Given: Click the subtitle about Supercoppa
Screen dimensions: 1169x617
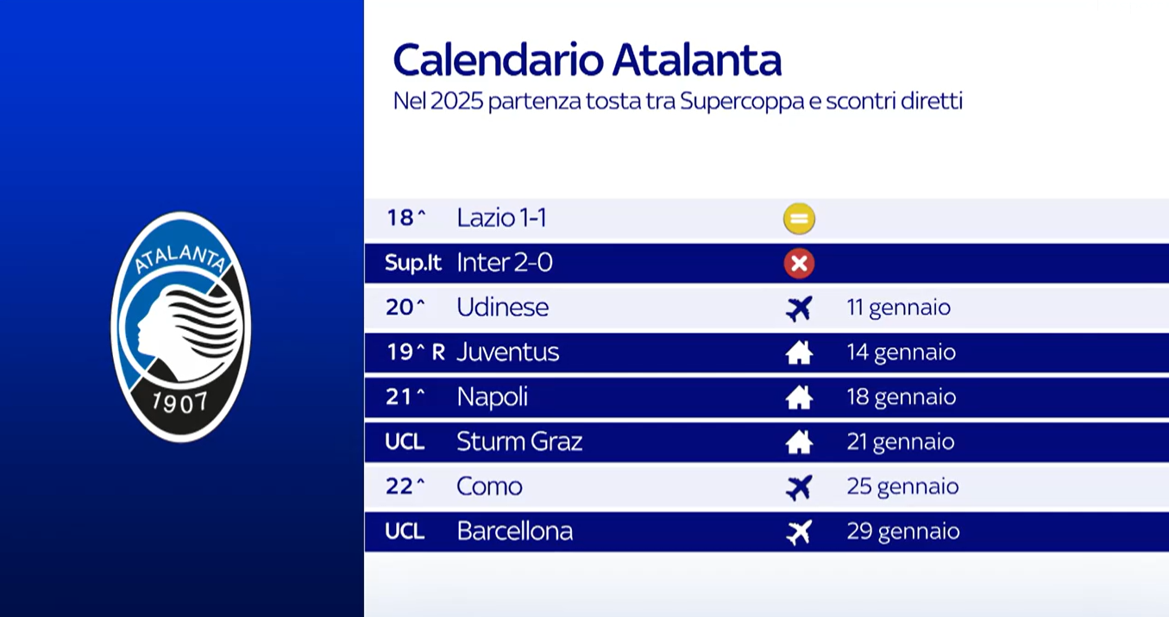Looking at the screenshot, I should 677,102.
